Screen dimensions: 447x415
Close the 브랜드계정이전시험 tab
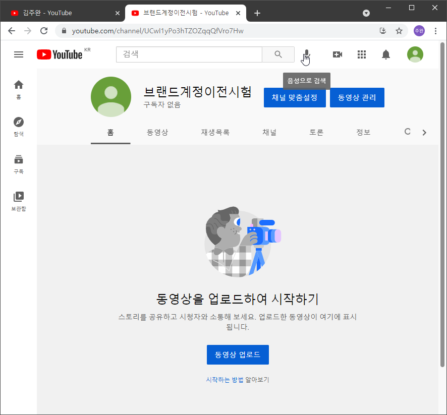(x=238, y=13)
